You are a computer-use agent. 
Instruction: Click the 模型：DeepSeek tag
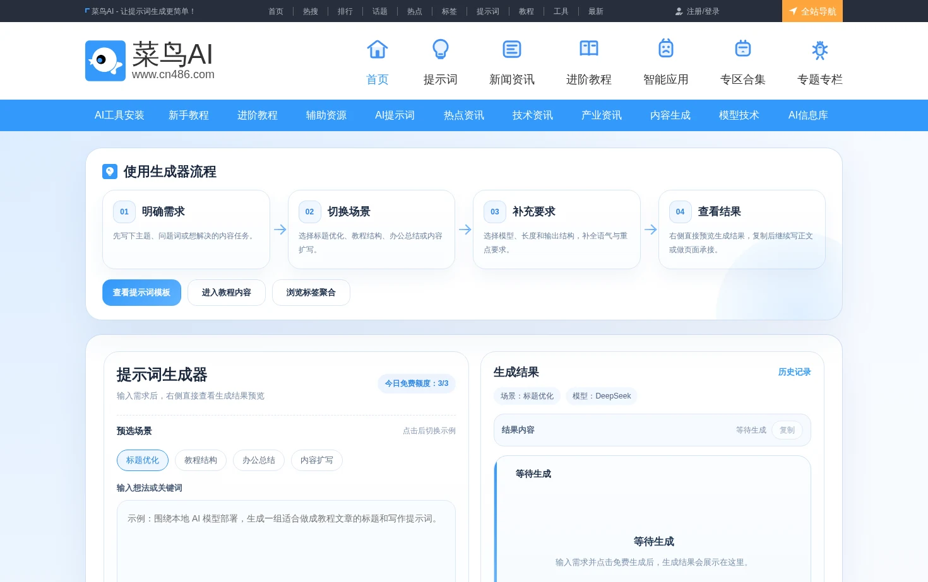[602, 396]
